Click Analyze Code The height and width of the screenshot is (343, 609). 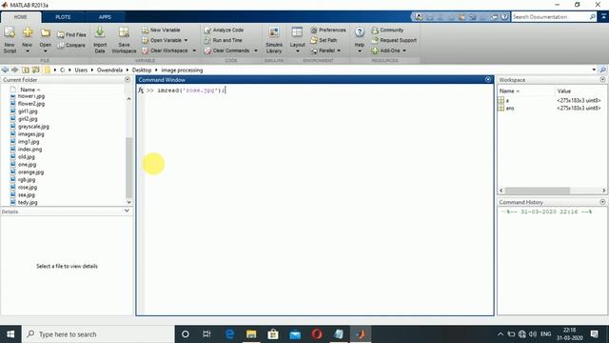pos(225,30)
